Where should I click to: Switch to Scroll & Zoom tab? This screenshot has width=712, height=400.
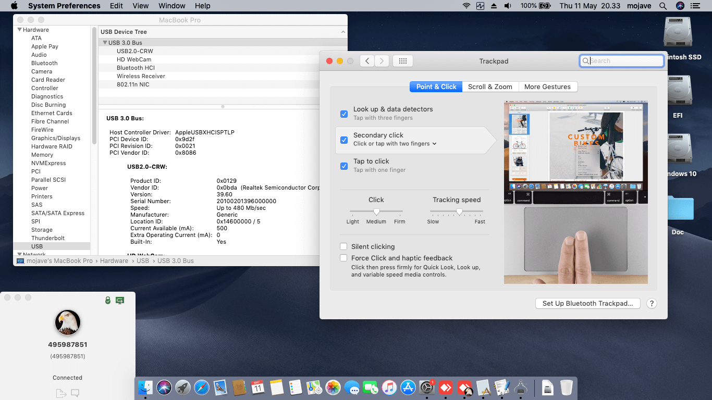(490, 87)
